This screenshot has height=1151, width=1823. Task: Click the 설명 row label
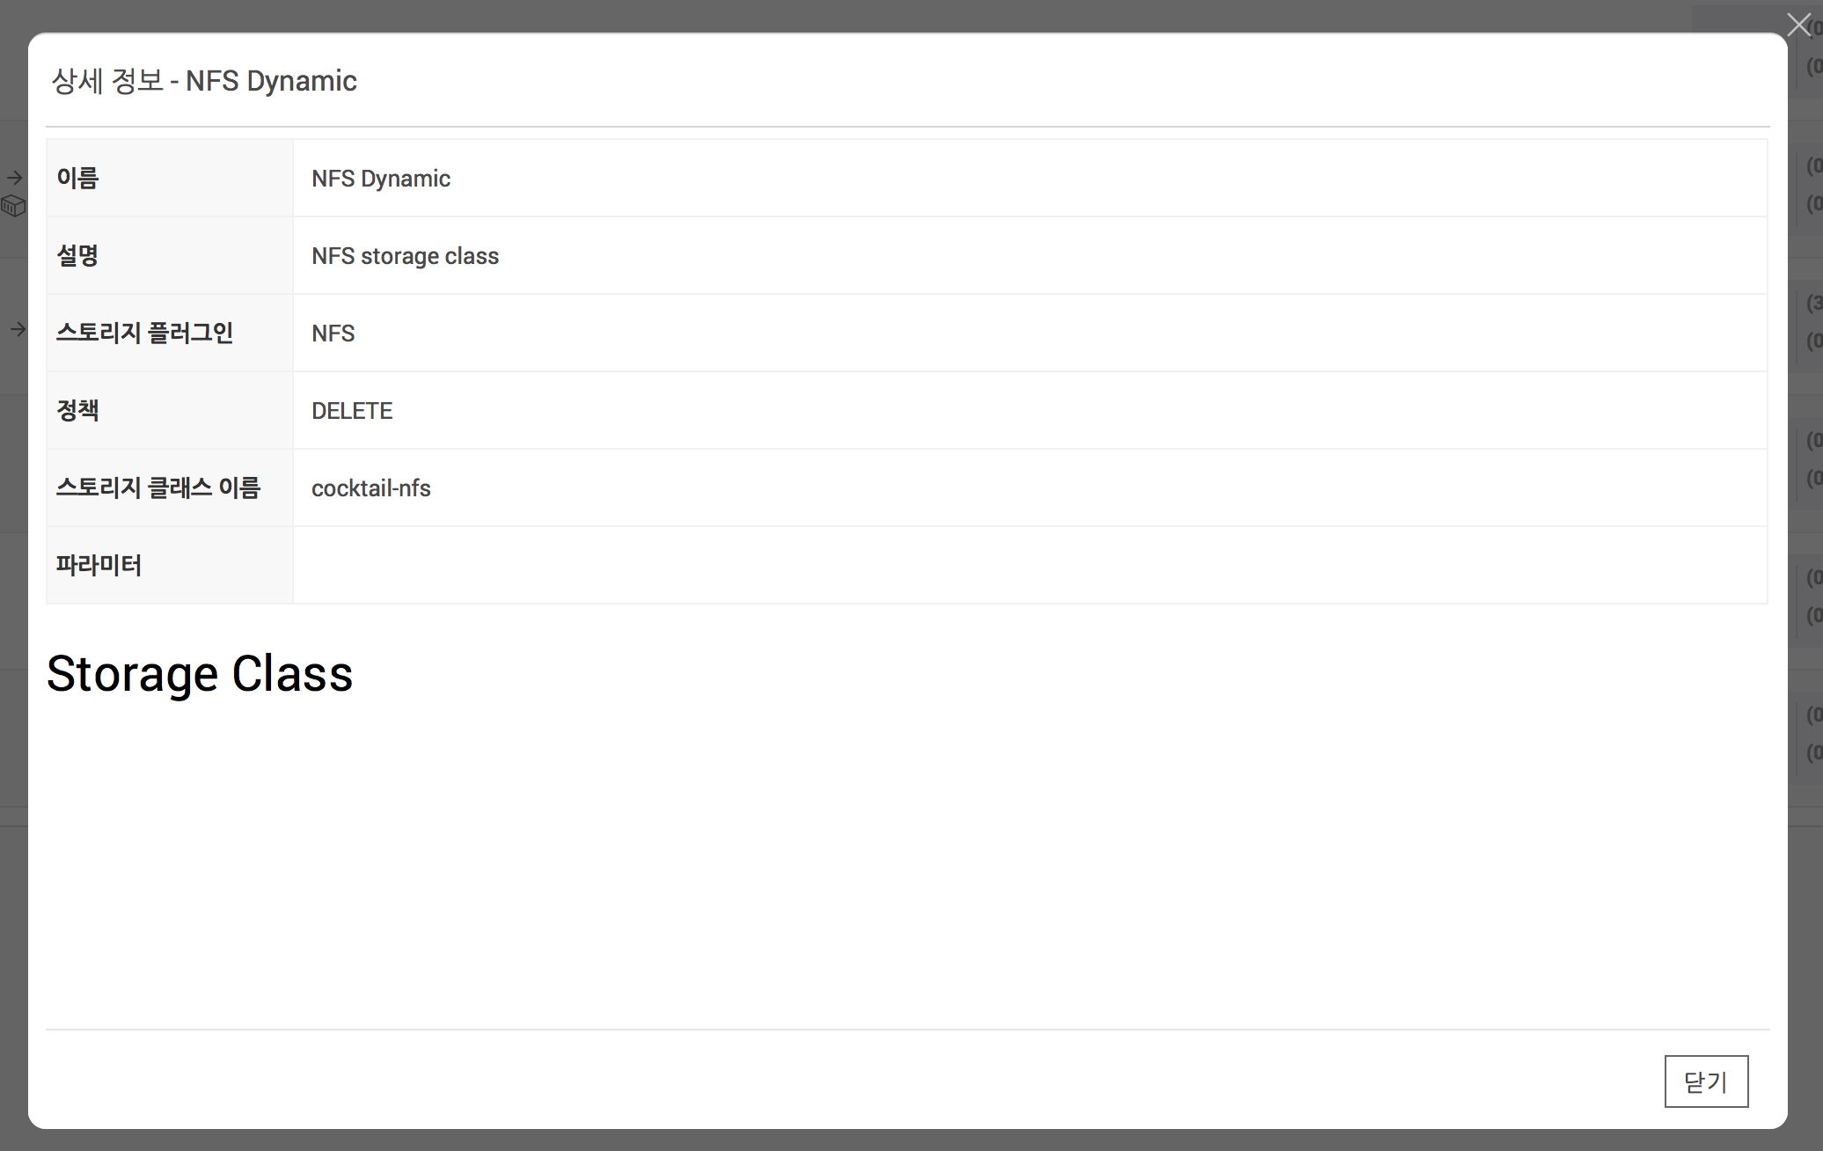[77, 256]
